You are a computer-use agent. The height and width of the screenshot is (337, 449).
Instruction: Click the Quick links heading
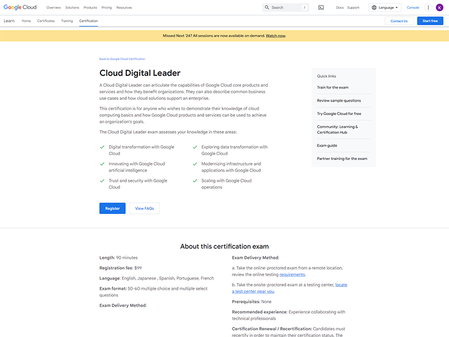[327, 76]
